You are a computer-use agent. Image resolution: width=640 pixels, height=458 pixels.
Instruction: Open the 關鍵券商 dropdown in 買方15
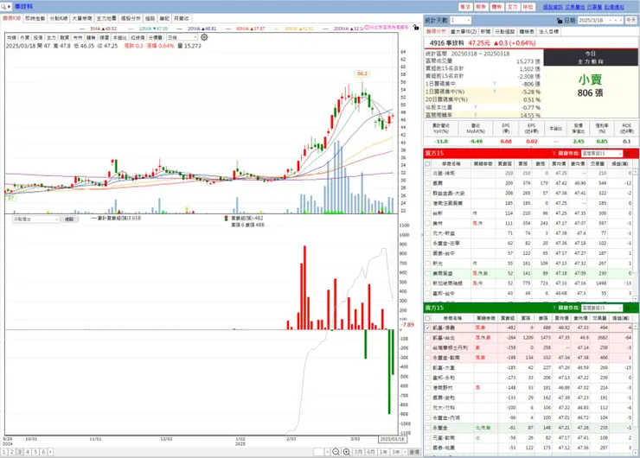tap(602, 153)
